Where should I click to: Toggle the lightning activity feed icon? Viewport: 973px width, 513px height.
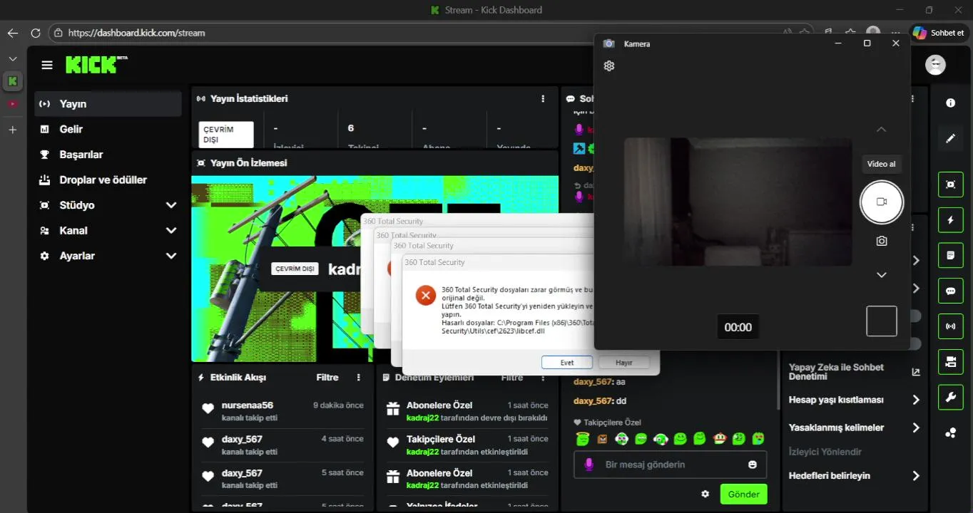coord(950,219)
